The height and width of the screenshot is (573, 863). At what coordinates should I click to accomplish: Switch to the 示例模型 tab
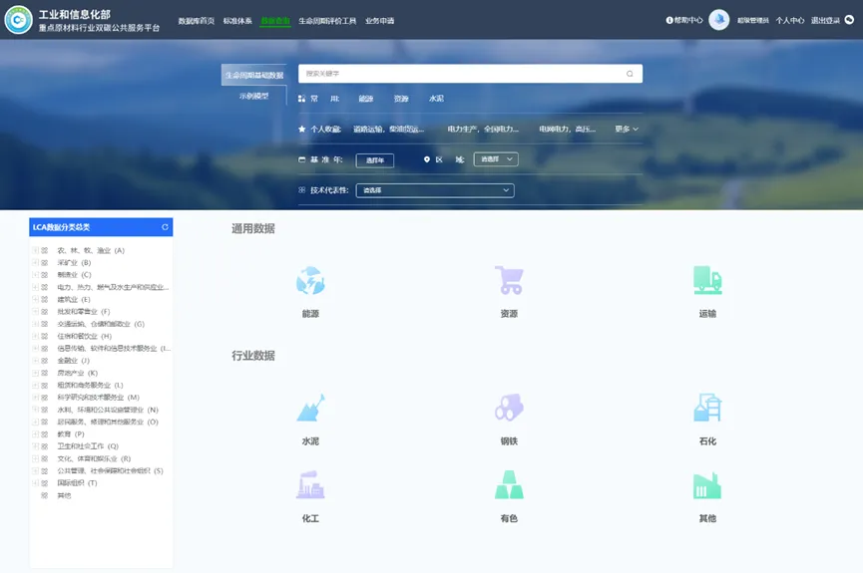pos(253,97)
